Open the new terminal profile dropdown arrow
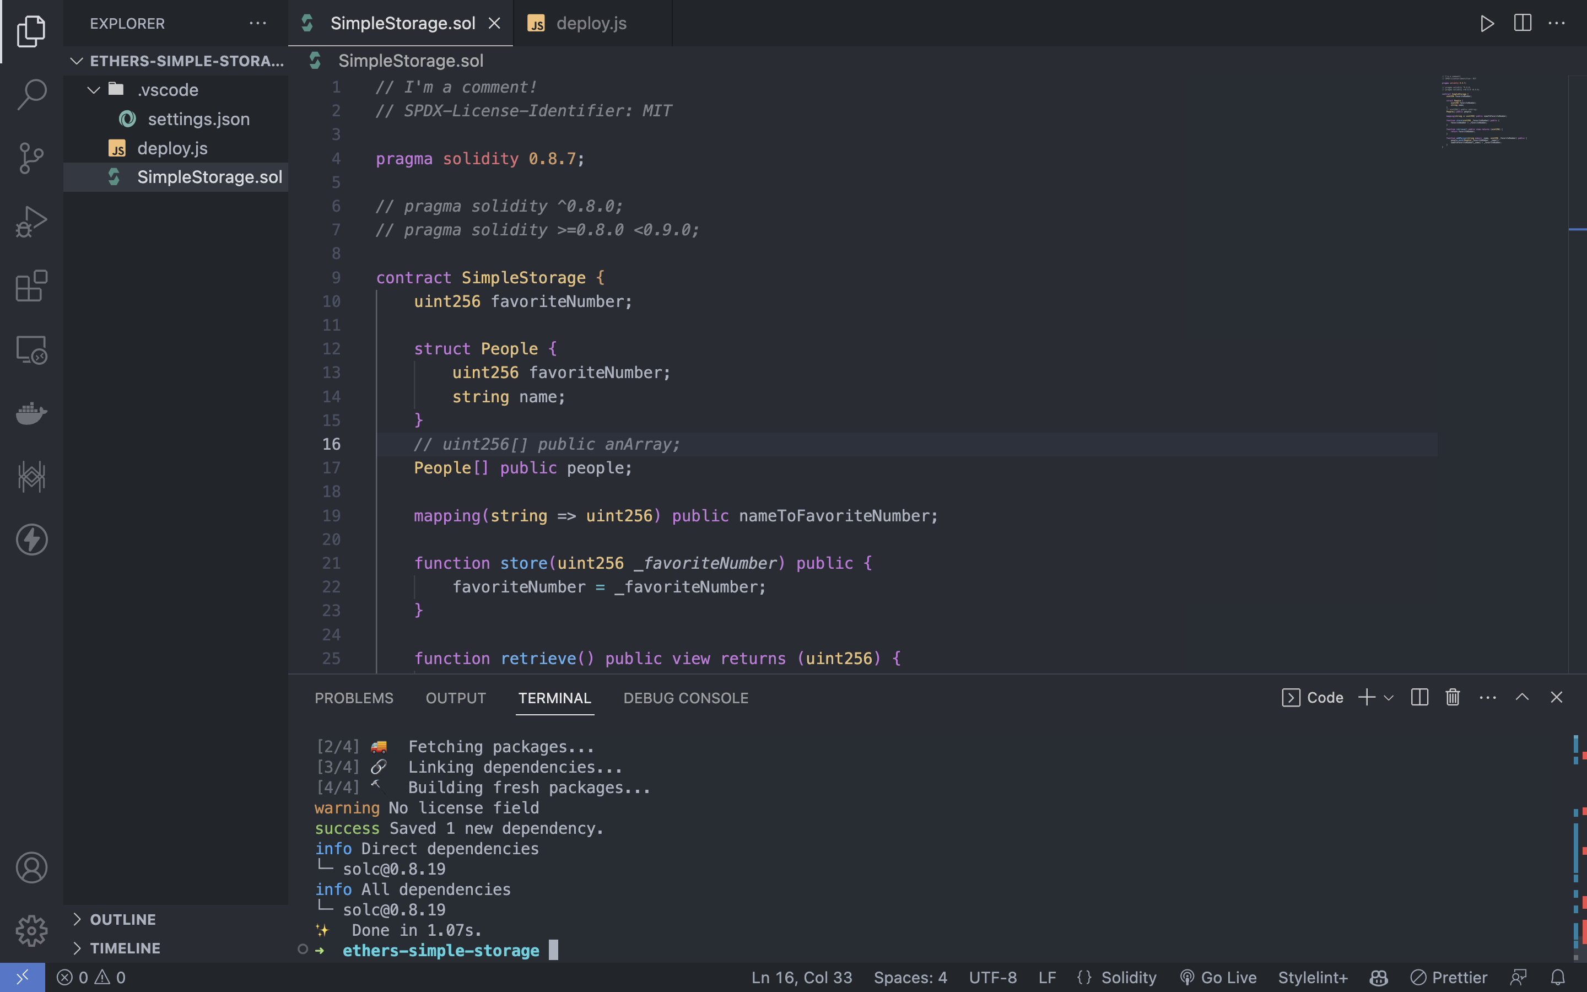 point(1388,697)
